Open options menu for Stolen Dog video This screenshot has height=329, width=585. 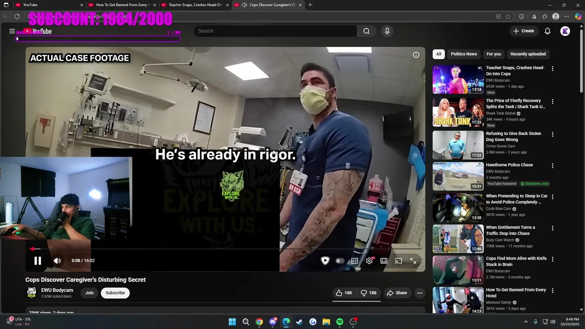pos(553,134)
